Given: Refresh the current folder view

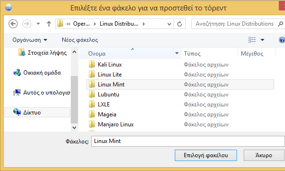Looking at the screenshot, I should tap(180, 24).
